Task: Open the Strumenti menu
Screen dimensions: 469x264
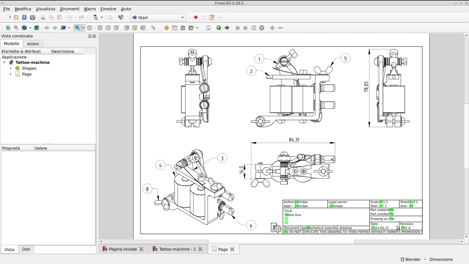Action: 69,9
